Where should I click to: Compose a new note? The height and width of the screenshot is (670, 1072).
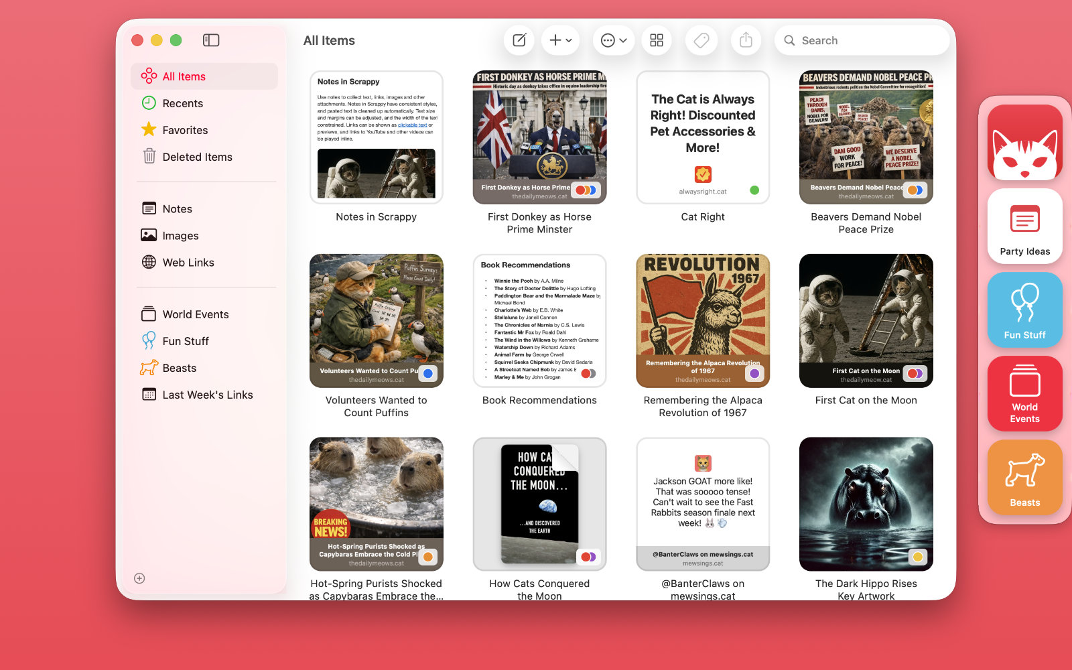(x=519, y=40)
